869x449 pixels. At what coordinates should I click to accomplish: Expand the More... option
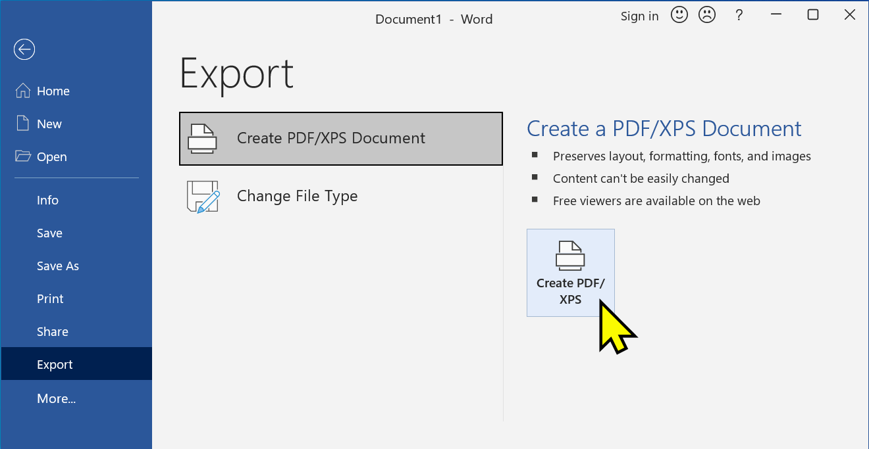(76, 399)
